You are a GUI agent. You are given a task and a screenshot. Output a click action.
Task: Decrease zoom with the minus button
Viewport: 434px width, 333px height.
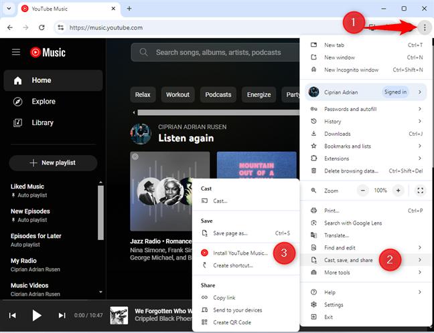coord(362,191)
